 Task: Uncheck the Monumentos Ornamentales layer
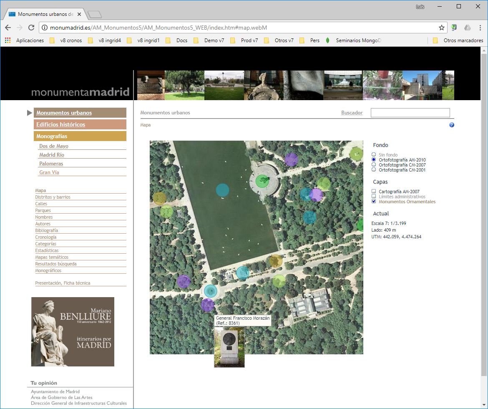(x=374, y=202)
